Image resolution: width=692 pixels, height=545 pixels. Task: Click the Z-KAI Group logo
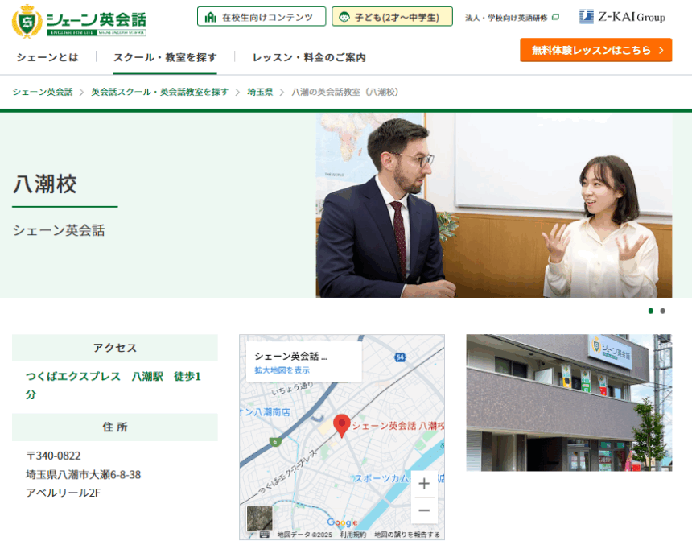[622, 17]
